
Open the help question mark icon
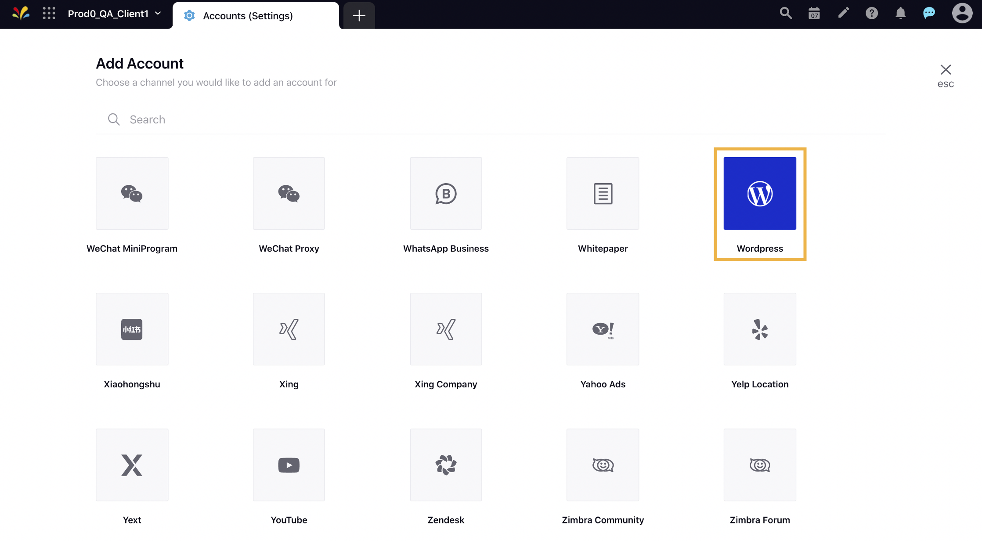pyautogui.click(x=872, y=14)
